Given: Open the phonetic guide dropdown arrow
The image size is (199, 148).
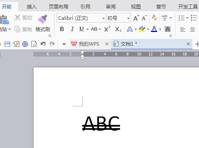Looking at the screenshot, I should pos(171,18).
